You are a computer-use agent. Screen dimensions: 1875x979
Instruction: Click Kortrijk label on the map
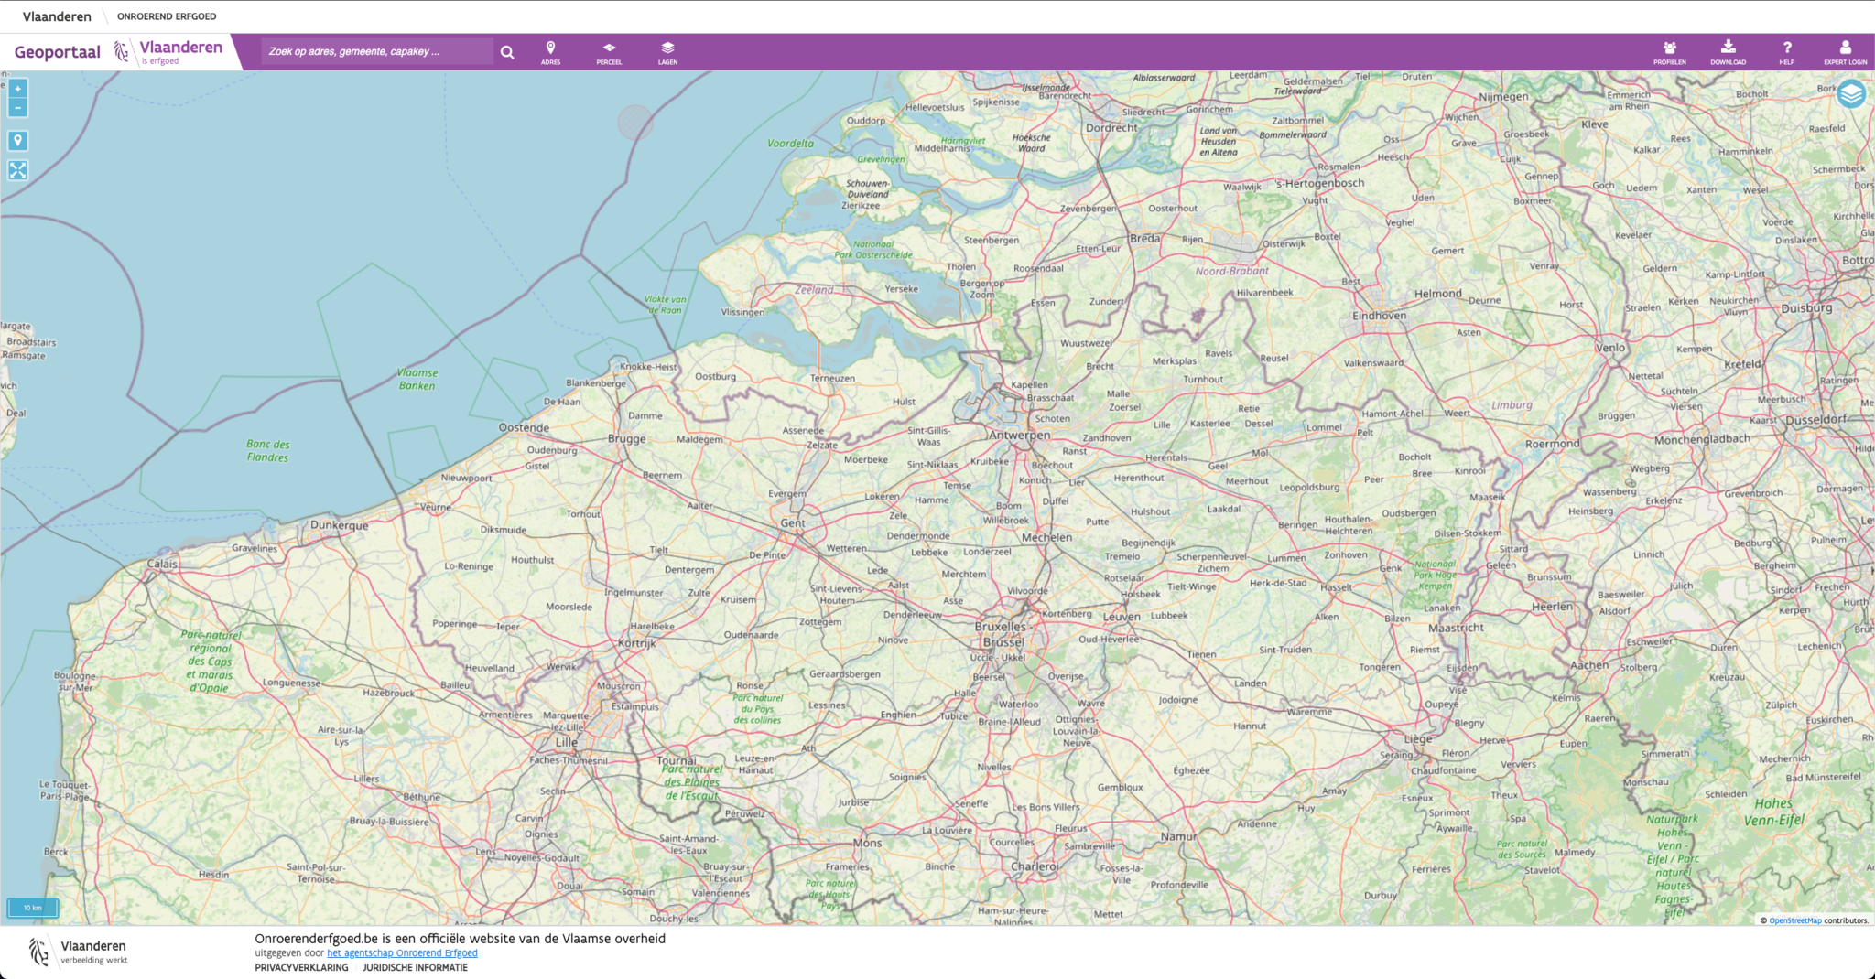click(x=636, y=643)
